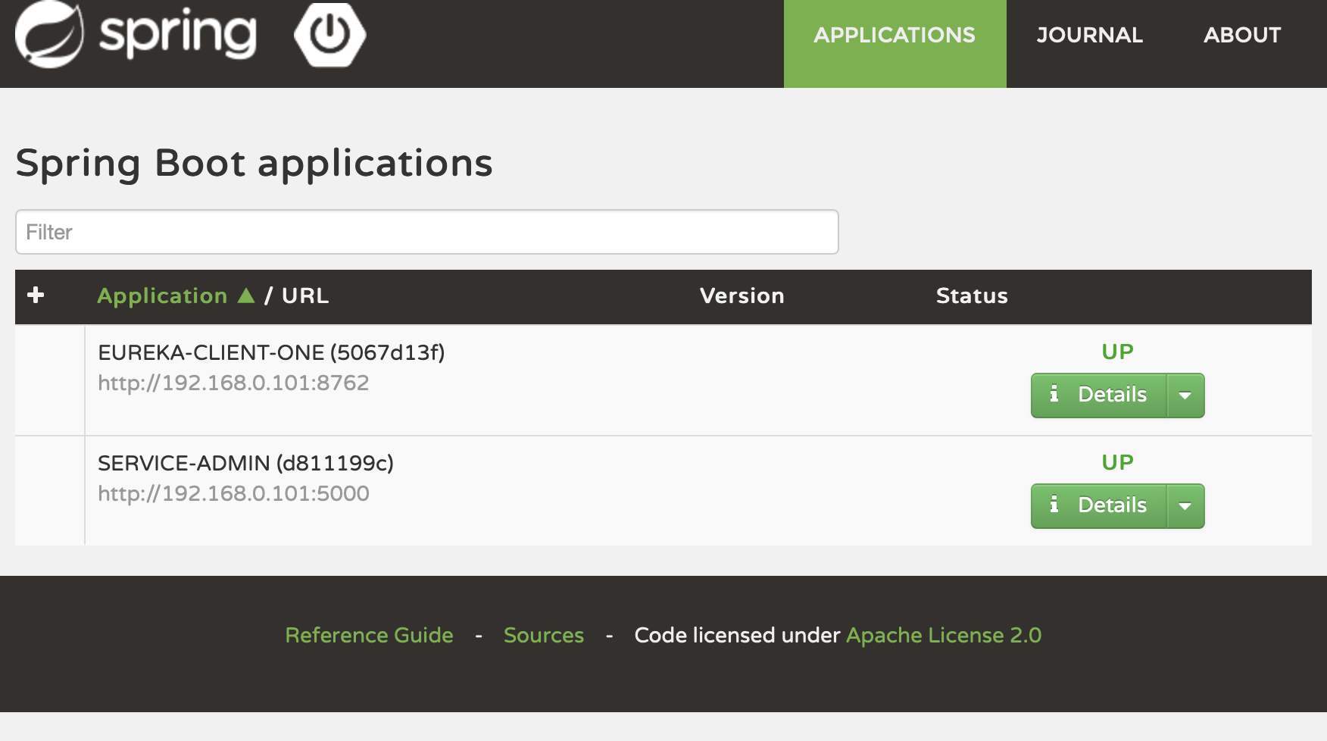Click the plus icon in table header
The height and width of the screenshot is (741, 1327).
click(36, 295)
